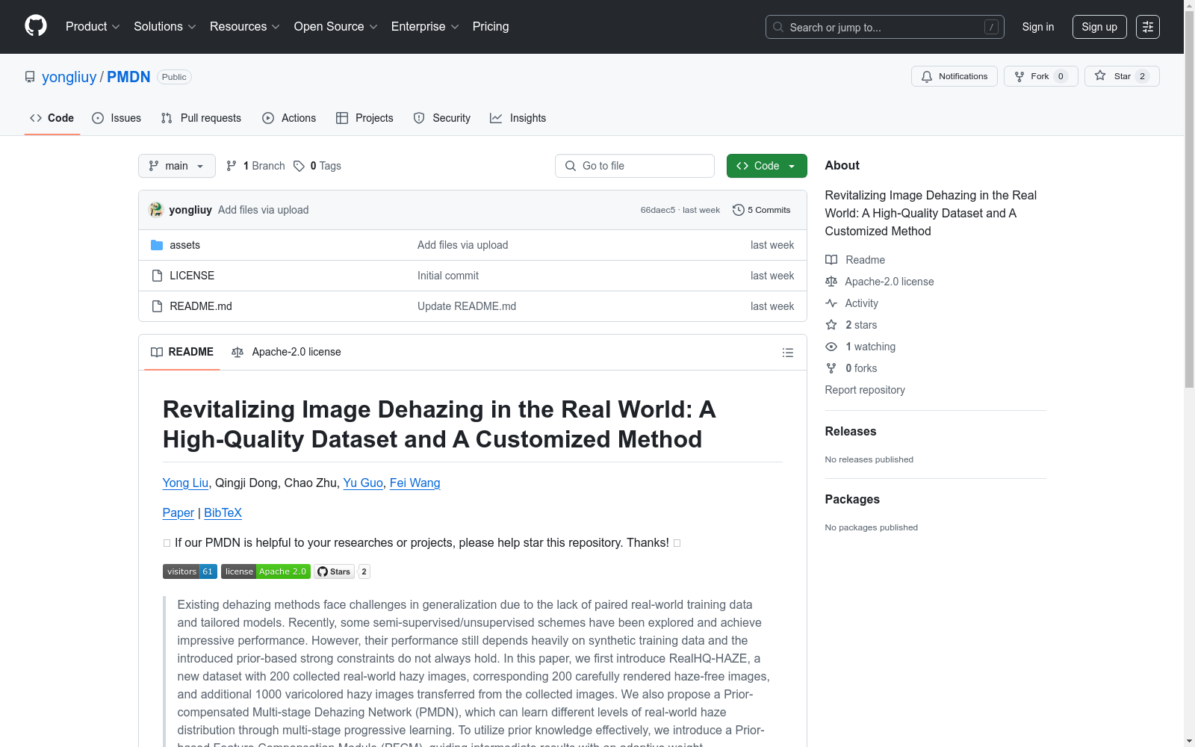Screen dimensions: 1195x747
Task: Open the PMDN repository name link
Action: [128, 77]
